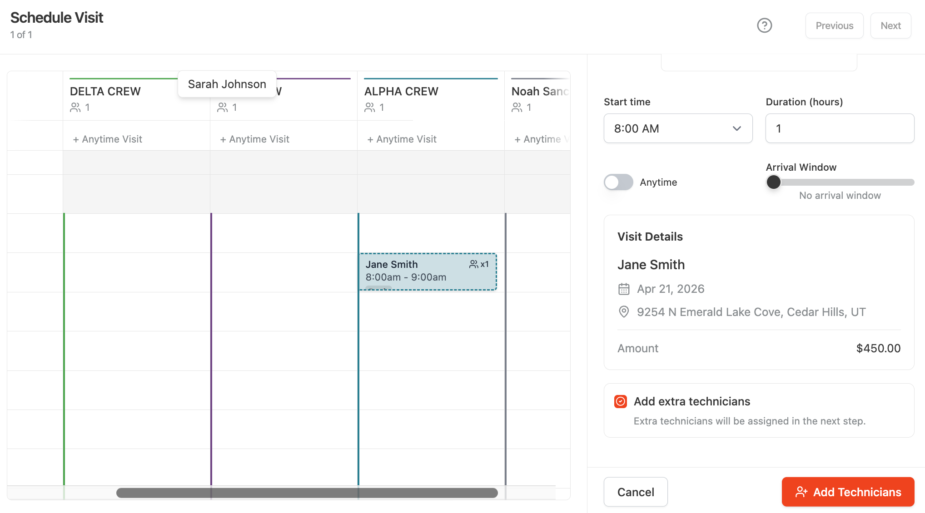Click the DELTA CREW column header
The height and width of the screenshot is (513, 925).
[105, 91]
